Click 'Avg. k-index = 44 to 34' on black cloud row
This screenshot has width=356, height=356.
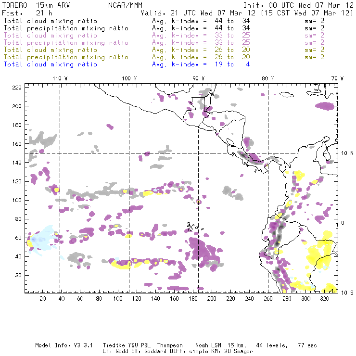pyautogui.click(x=201, y=21)
